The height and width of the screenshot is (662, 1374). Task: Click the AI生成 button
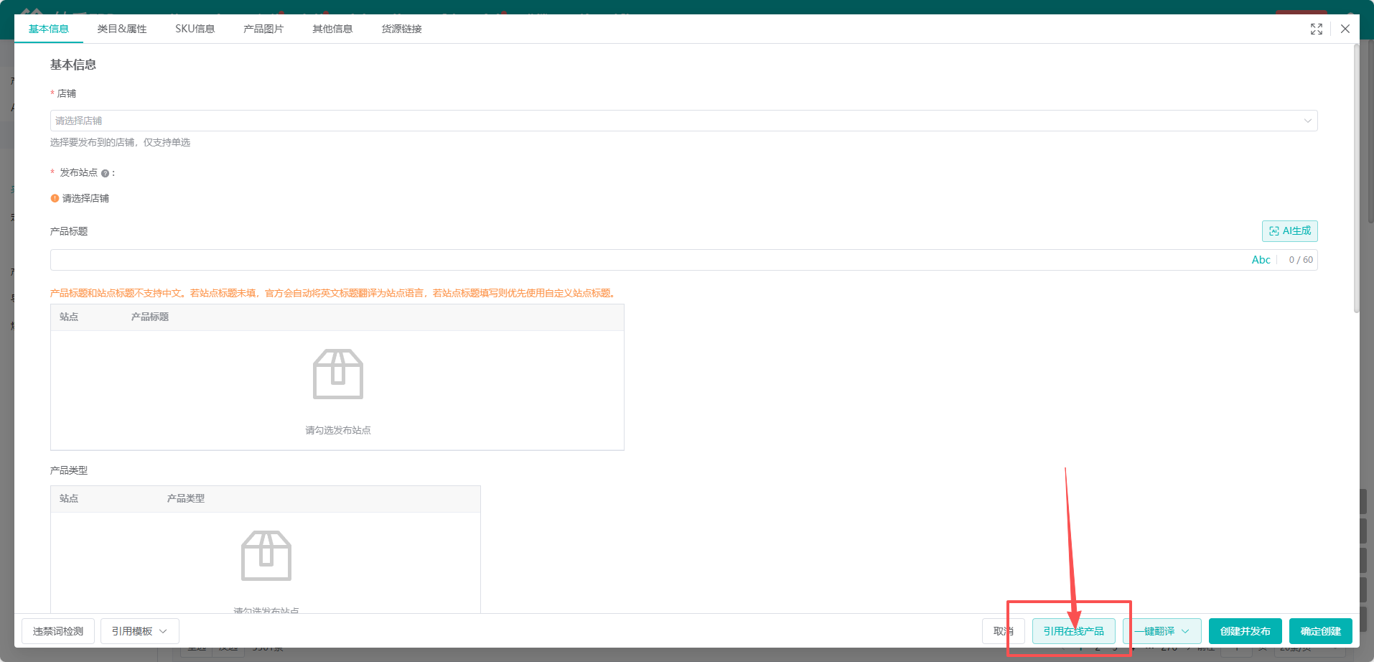1289,230
